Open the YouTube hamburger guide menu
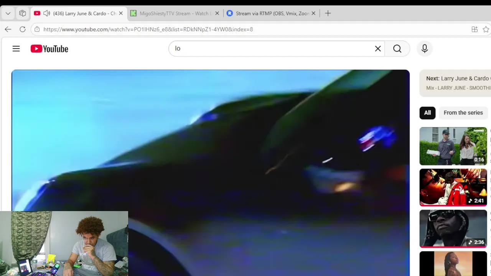This screenshot has height=276, width=491. 16,49
